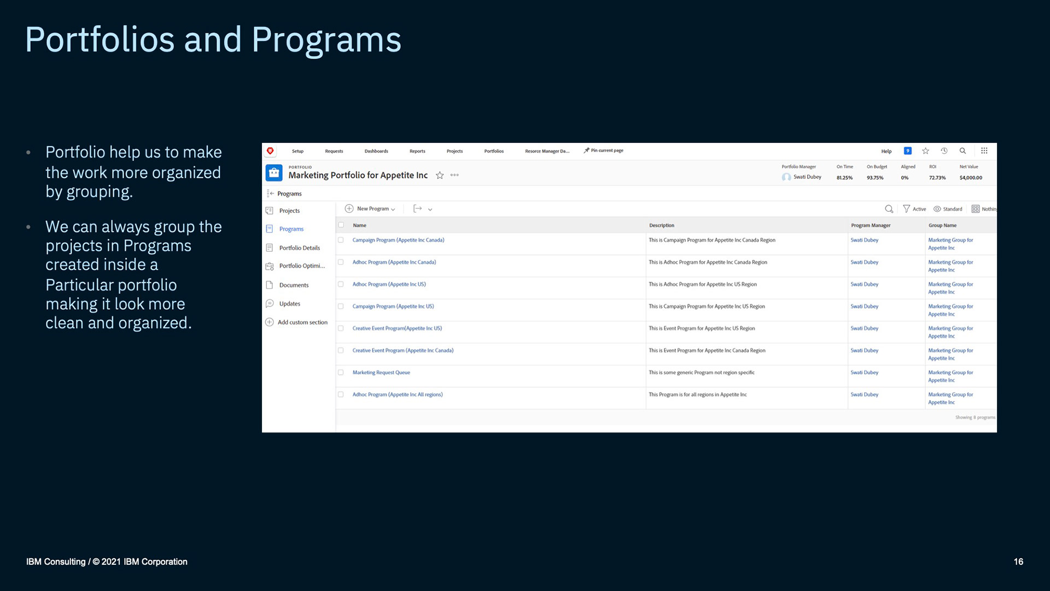Check Creative Event Program (Appetite Inc Canada) row
1050x591 pixels.
tap(341, 350)
